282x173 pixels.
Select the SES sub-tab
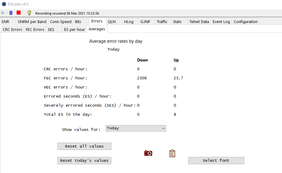54,29
